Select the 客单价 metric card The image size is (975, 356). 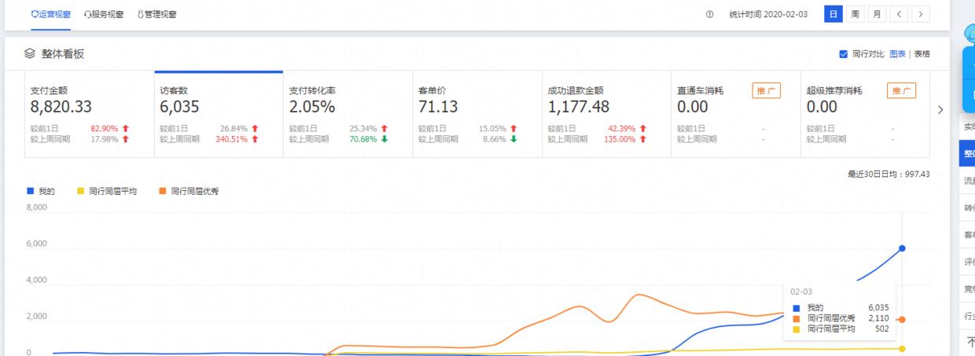tap(477, 115)
